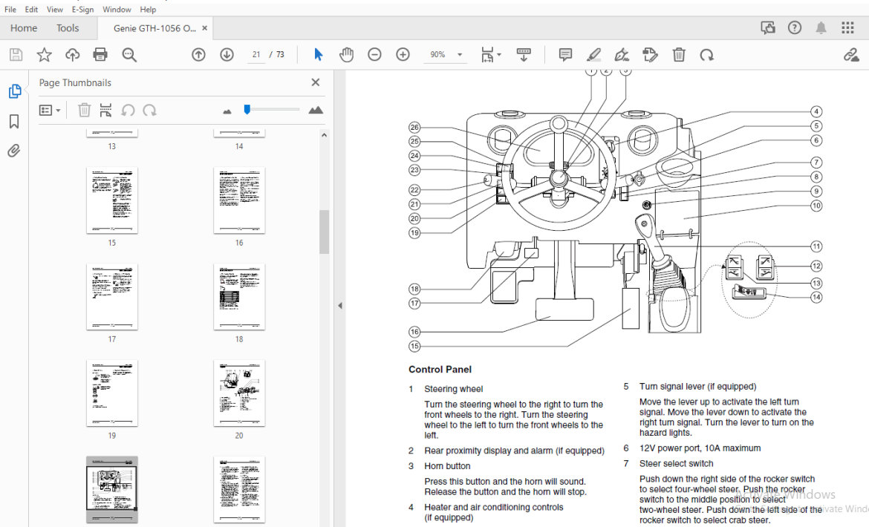Click the edit stamp tool icon
Image resolution: width=869 pixels, height=527 pixels.
pos(650,54)
